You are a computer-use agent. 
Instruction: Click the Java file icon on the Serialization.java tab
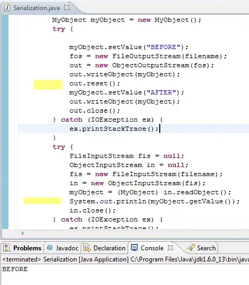point(7,8)
